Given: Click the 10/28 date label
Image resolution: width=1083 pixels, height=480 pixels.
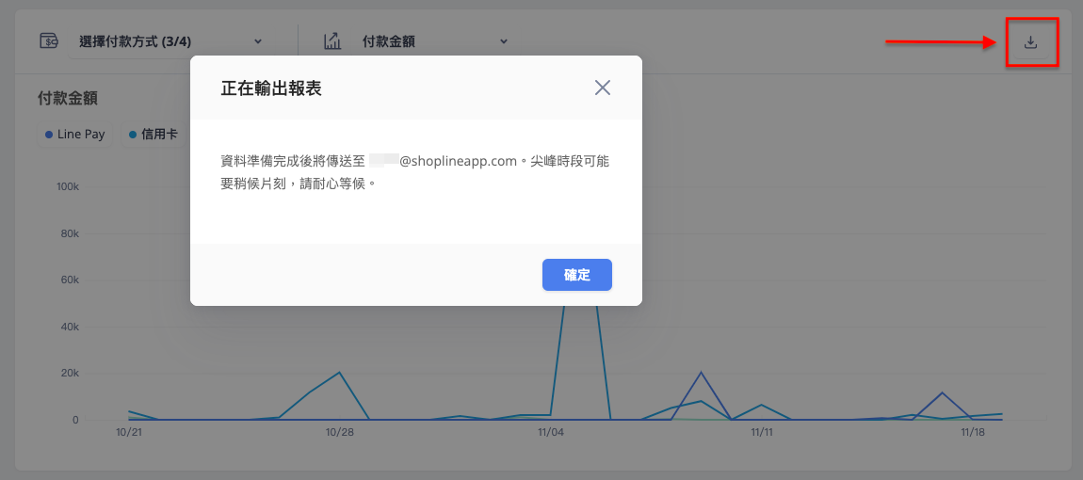Looking at the screenshot, I should pos(340,432).
